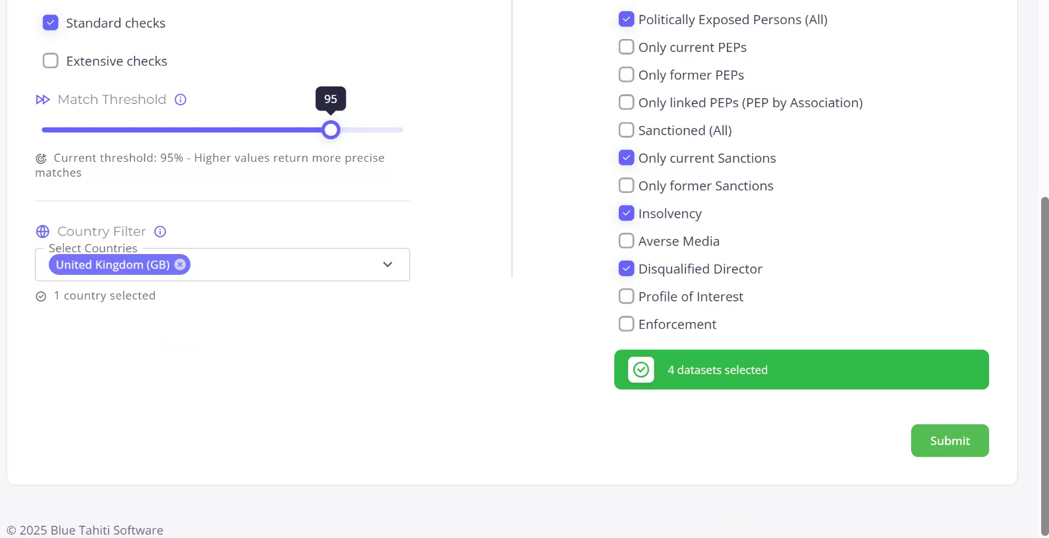Click the datasets selected checkmark icon
The width and height of the screenshot is (1049, 538).
click(641, 370)
